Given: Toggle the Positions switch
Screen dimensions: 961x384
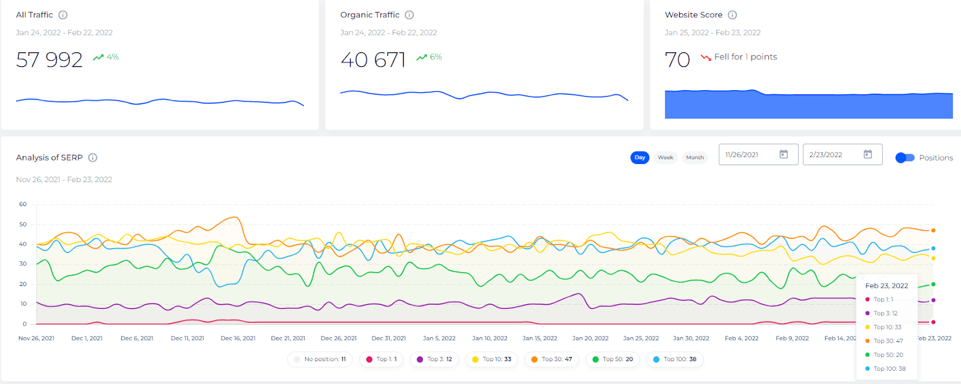Looking at the screenshot, I should point(905,157).
